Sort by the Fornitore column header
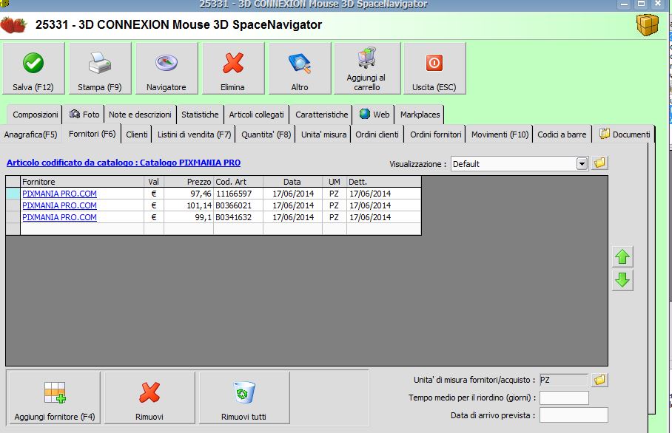 [x=82, y=182]
